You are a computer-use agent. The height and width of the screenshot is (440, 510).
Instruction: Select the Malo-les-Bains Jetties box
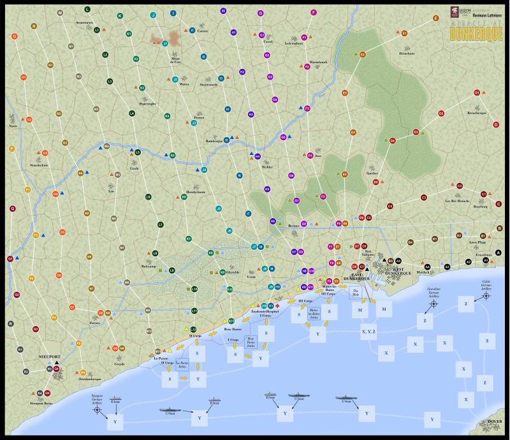tap(313, 316)
